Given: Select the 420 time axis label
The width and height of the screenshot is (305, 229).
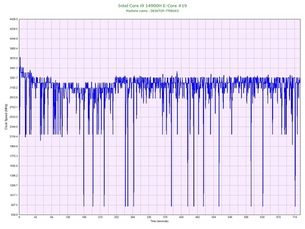Looking at the screenshot, I should (181, 217).
